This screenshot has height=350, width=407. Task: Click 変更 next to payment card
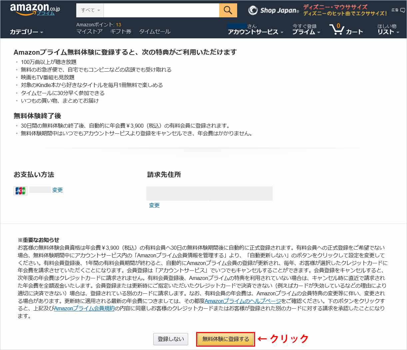(x=57, y=190)
